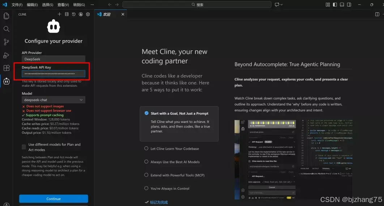Open Cline task history icon
The image size is (384, 206).
[74, 14]
